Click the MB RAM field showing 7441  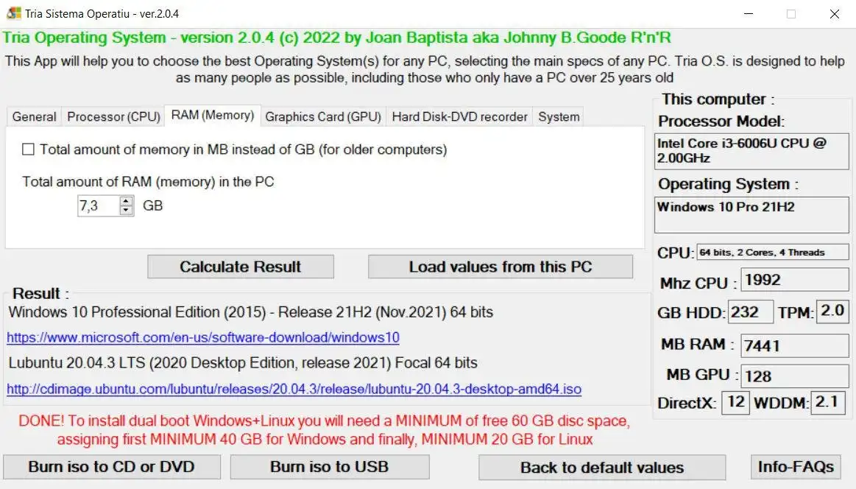pos(795,345)
